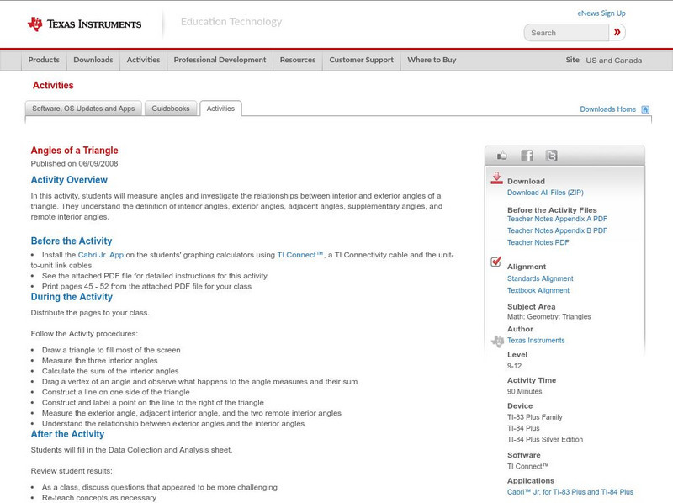Open the Standards Alignment link
The image size is (673, 503).
[540, 278]
